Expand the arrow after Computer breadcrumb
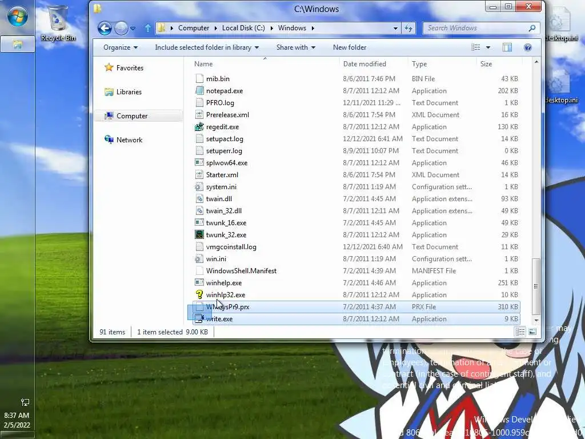The height and width of the screenshot is (439, 585). [x=215, y=28]
